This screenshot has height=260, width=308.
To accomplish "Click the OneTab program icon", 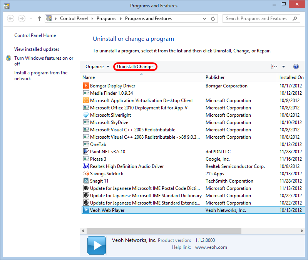I will point(86,144).
